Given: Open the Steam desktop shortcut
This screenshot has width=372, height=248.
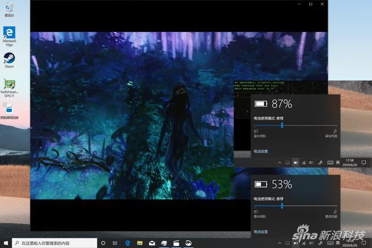Looking at the screenshot, I should pos(9,60).
